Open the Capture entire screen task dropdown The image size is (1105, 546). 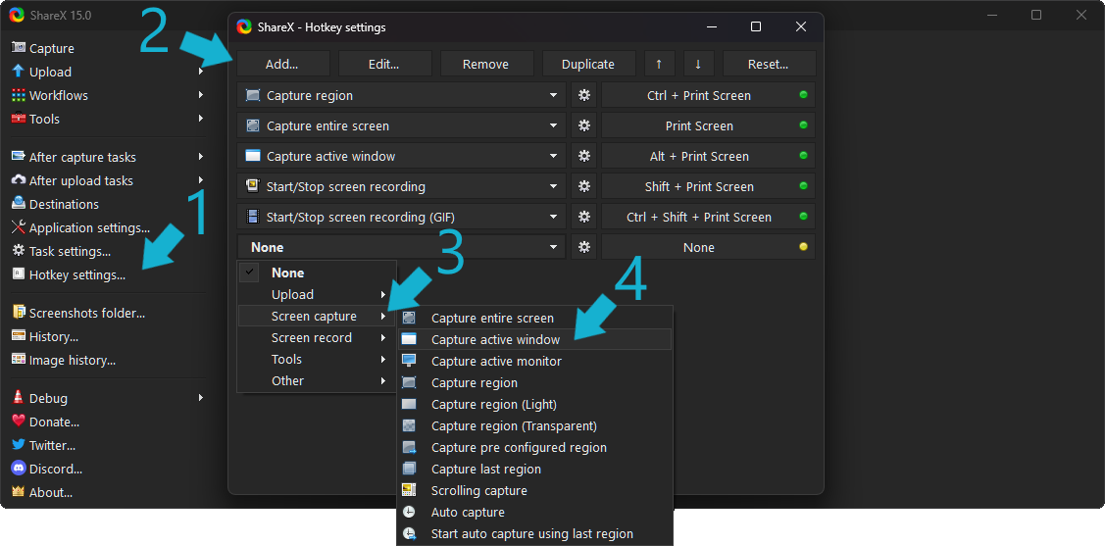tap(401, 125)
